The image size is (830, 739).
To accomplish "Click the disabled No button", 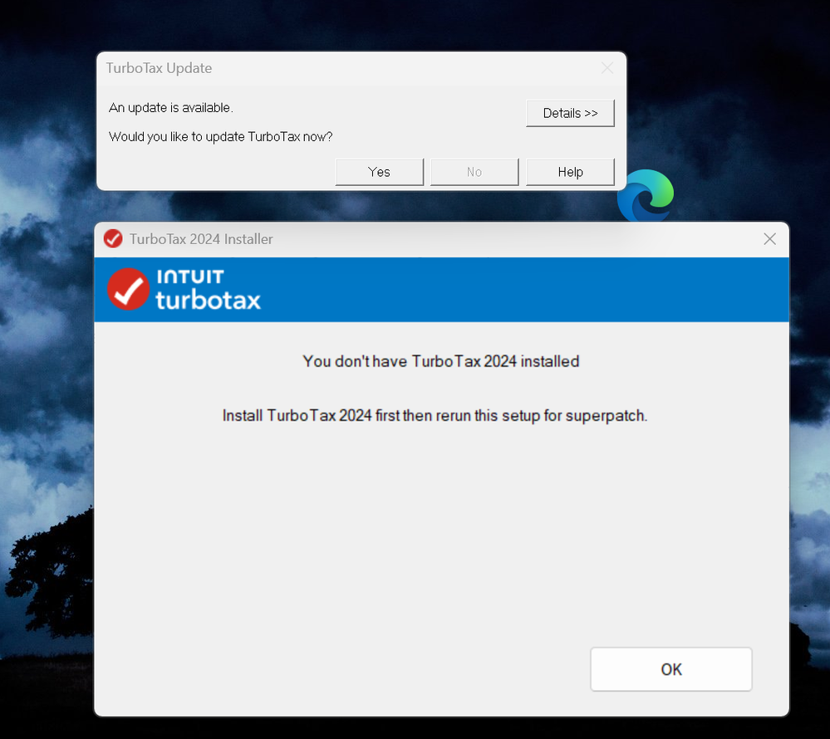I will pos(474,172).
